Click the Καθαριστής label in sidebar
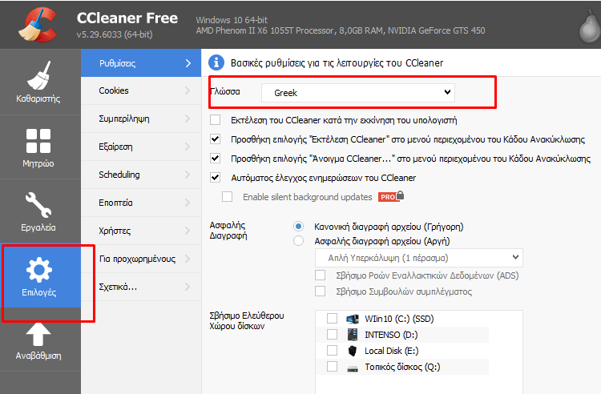 pyautogui.click(x=38, y=98)
